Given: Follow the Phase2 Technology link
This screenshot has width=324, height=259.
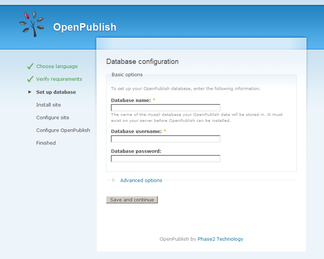Looking at the screenshot, I should [x=220, y=239].
